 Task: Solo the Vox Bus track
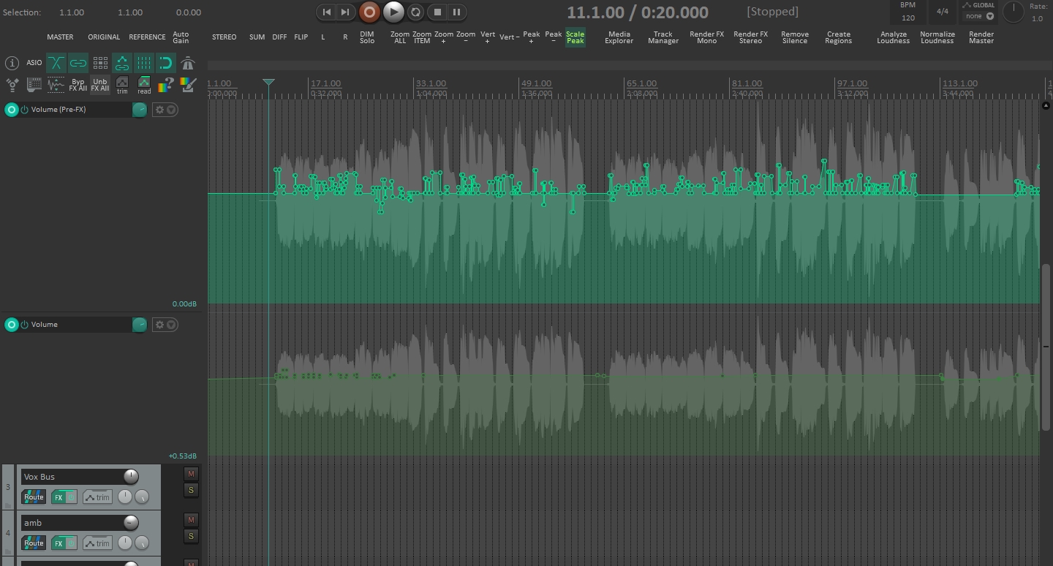point(191,490)
